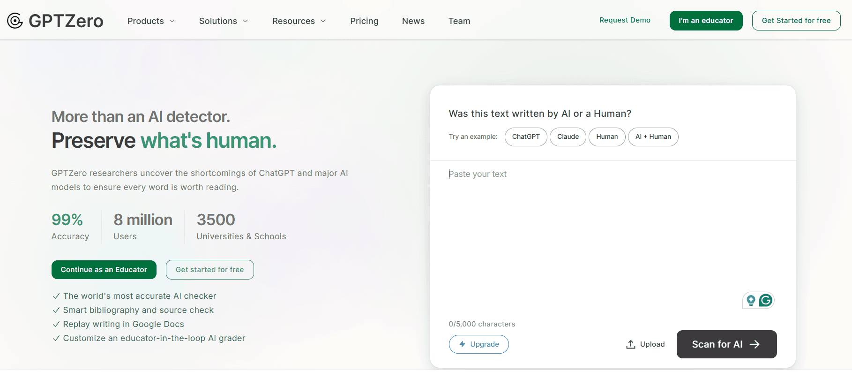Click the 3500 Universities & Schools statistic
This screenshot has height=379, width=852.
click(241, 226)
